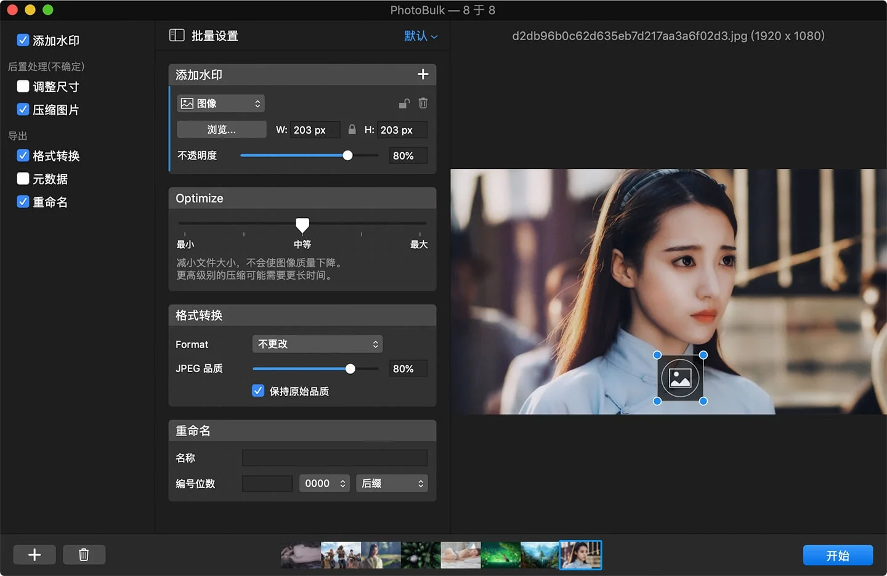Viewport: 887px width, 576px height.
Task: Enable the 元数据 checkbox in the sidebar
Action: [x=22, y=179]
